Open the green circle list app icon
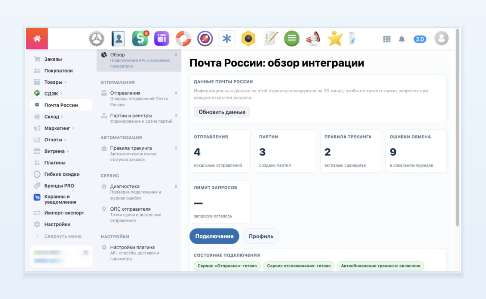This screenshot has width=486, height=299. coord(292,38)
